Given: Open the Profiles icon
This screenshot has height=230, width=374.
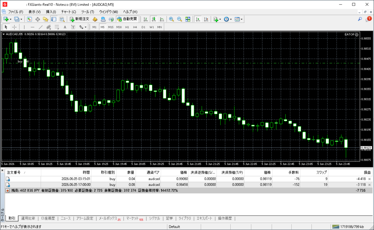Looking at the screenshot, I should tap(16, 19).
